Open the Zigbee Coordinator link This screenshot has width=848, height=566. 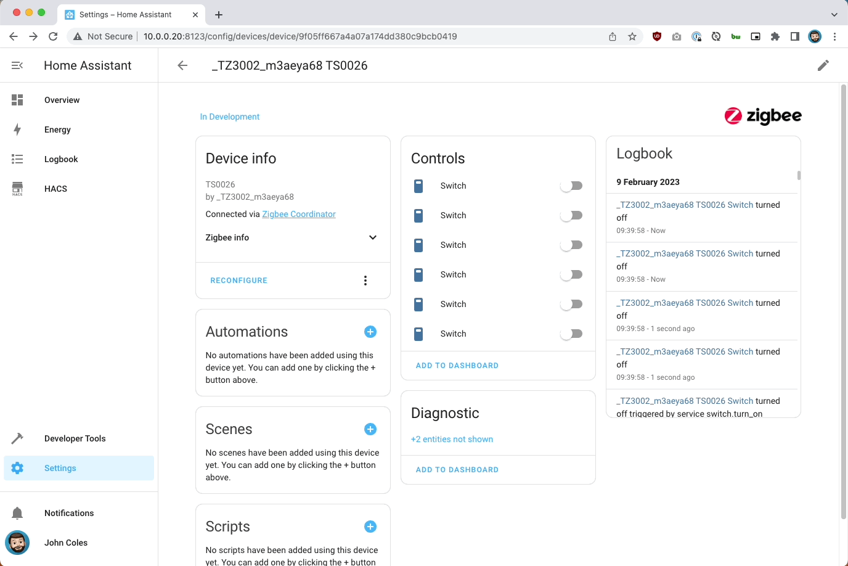coord(299,214)
